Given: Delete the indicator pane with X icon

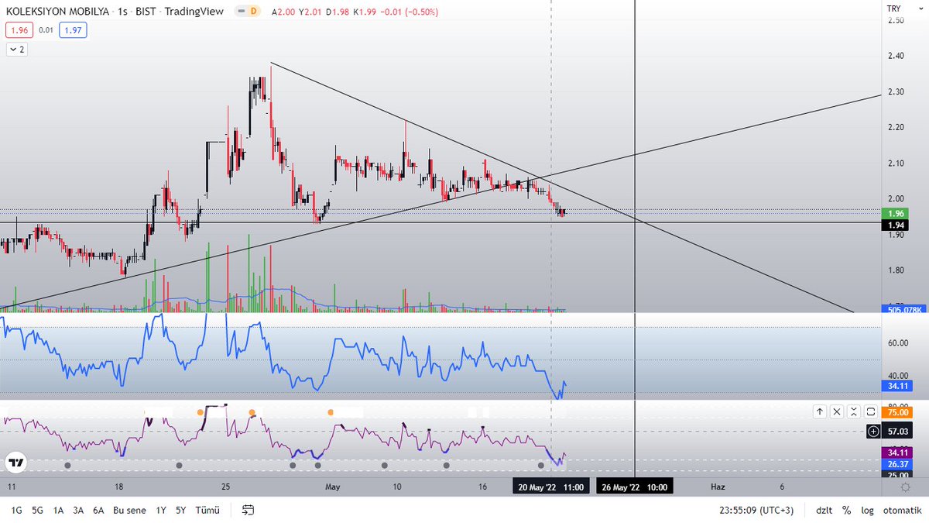Looking at the screenshot, I should pos(836,412).
